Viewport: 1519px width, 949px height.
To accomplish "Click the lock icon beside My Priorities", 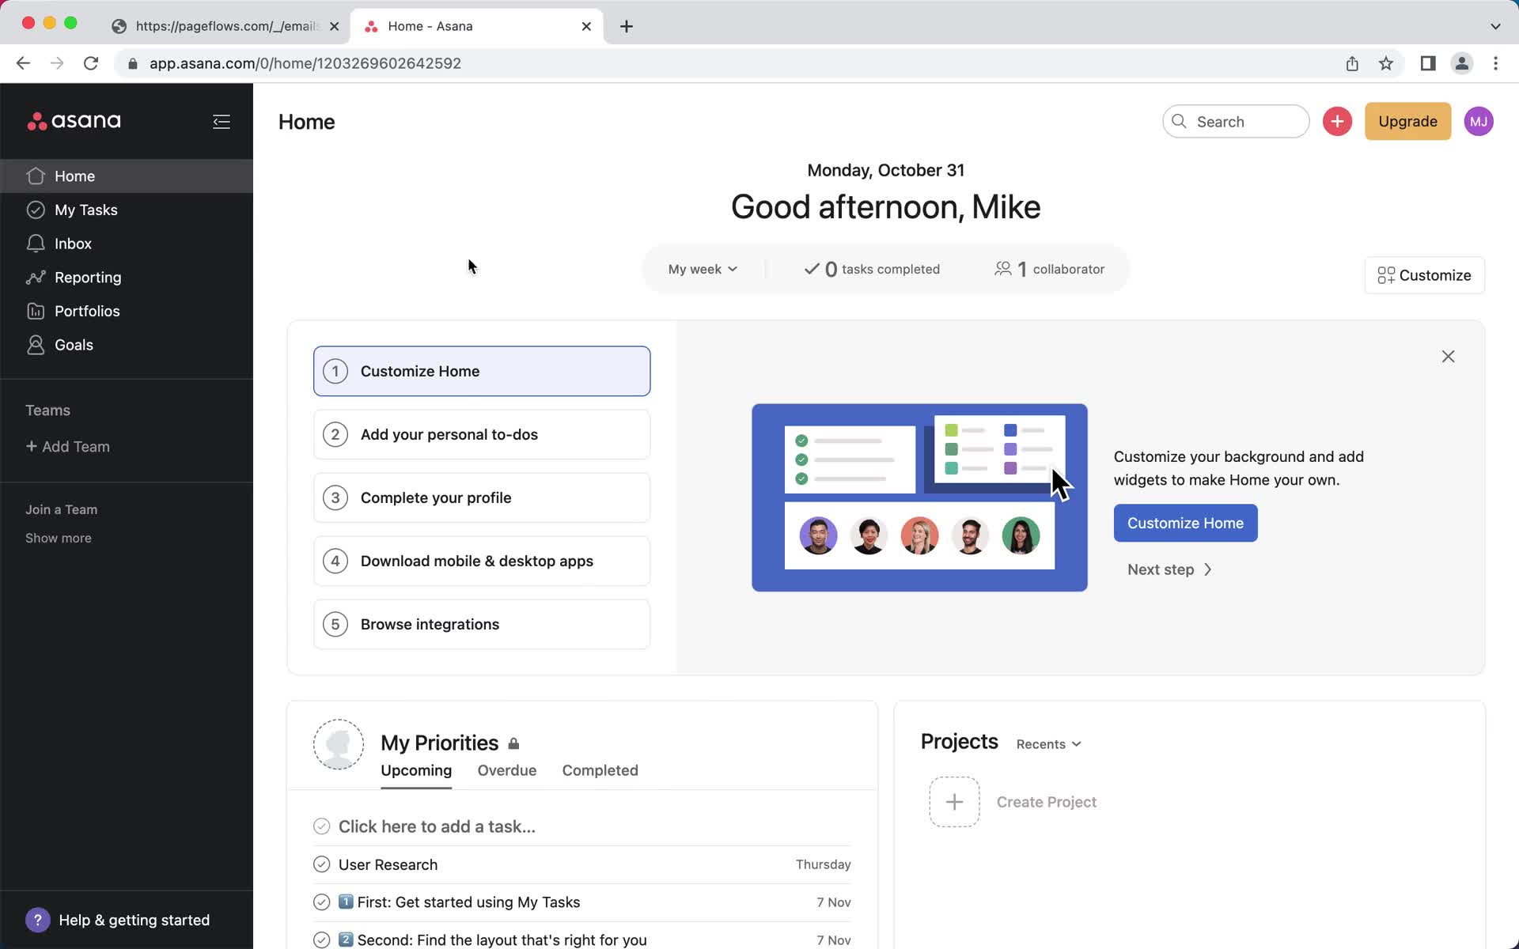I will click(513, 743).
